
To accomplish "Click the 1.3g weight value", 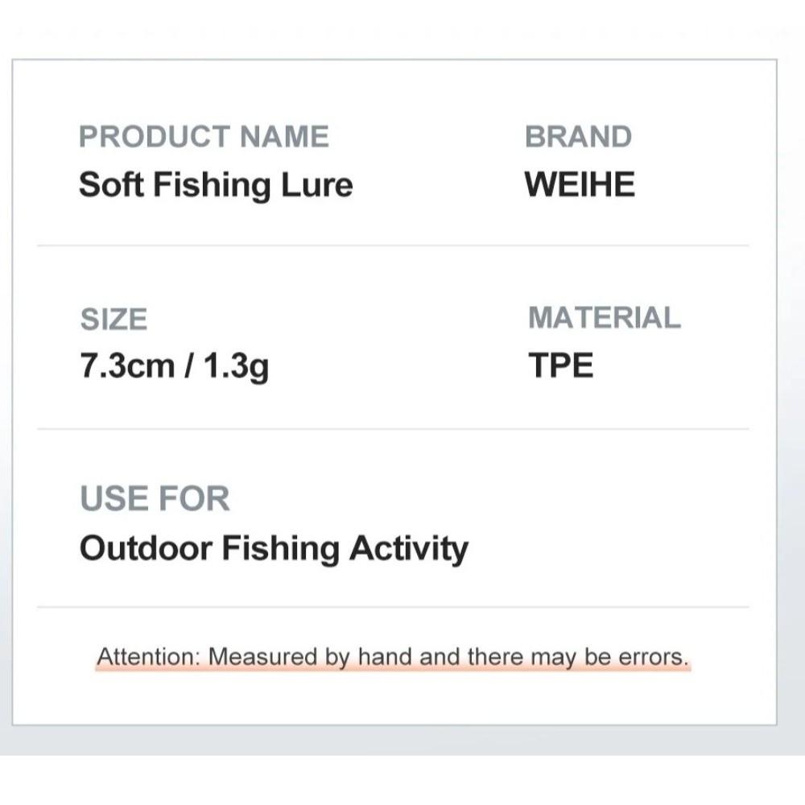I will [x=235, y=367].
